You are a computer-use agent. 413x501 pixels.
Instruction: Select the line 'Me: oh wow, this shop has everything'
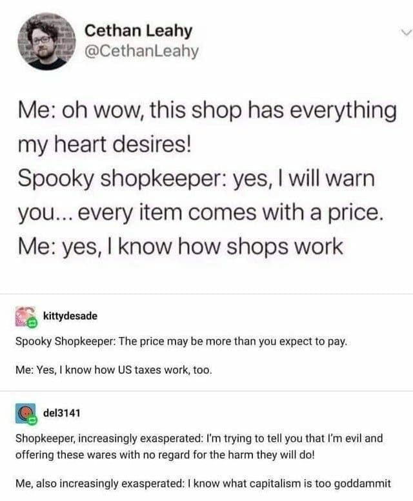(207, 111)
